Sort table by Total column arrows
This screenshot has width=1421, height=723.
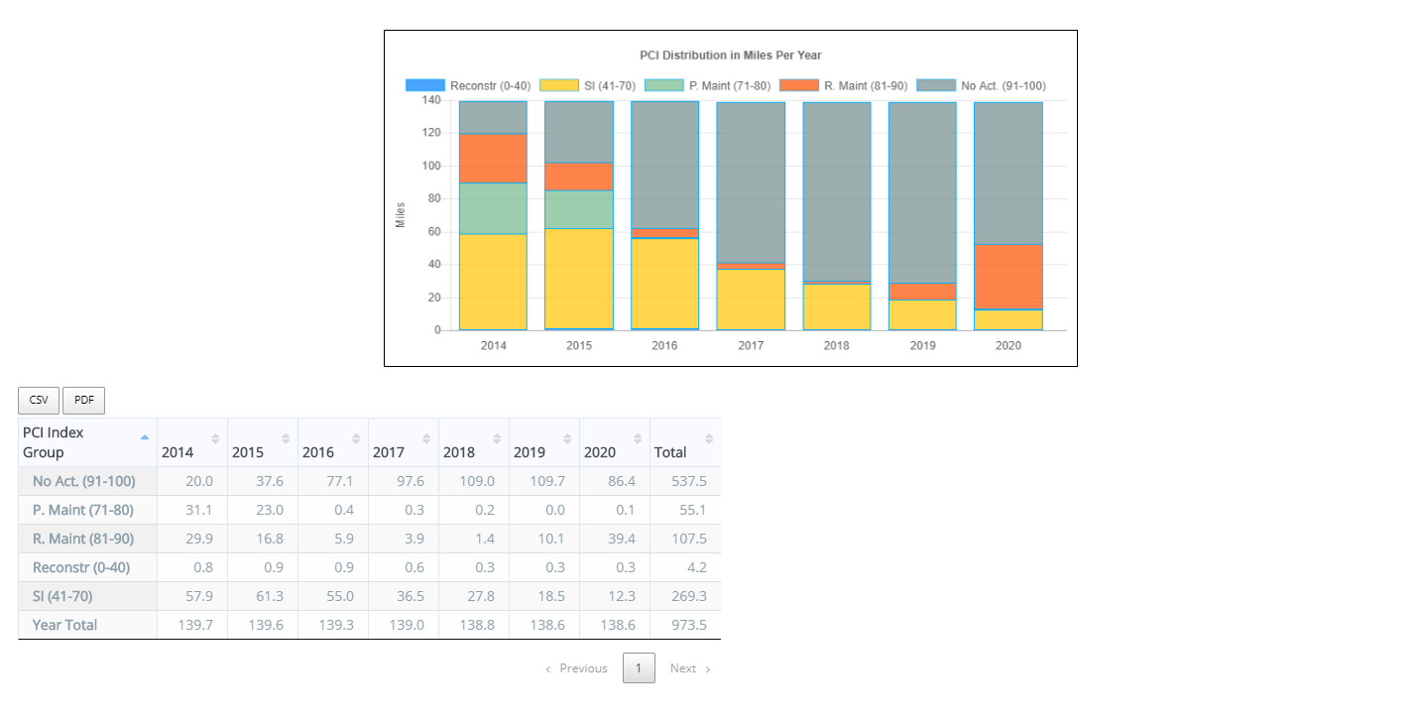[708, 438]
